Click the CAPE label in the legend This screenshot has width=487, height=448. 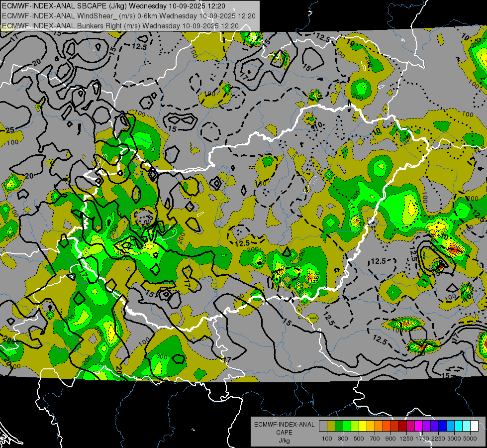284,433
